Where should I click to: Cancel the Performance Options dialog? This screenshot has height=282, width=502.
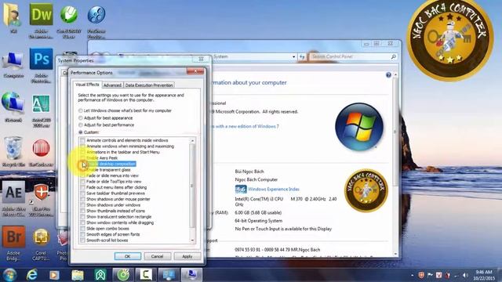click(x=157, y=256)
